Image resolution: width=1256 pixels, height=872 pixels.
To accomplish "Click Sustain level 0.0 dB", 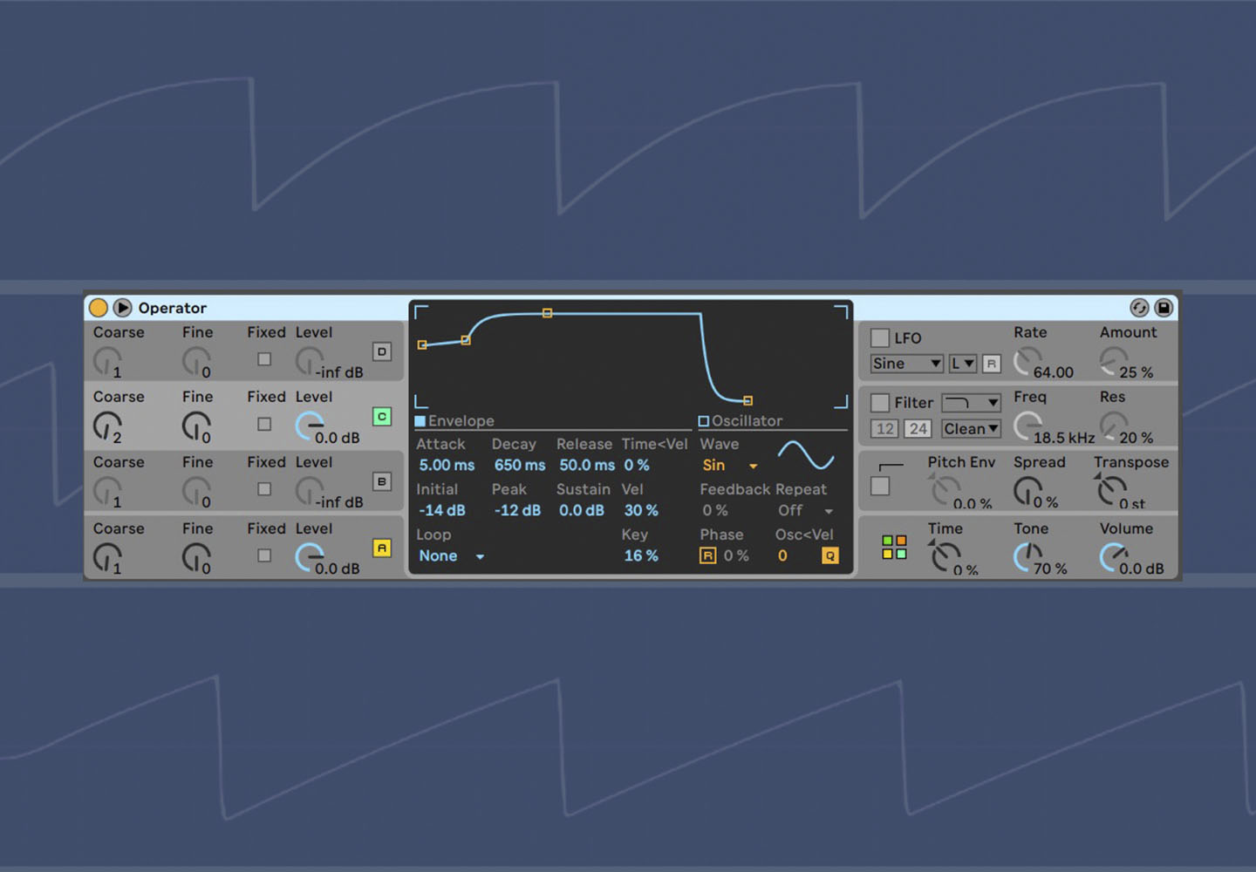I will pos(582,511).
